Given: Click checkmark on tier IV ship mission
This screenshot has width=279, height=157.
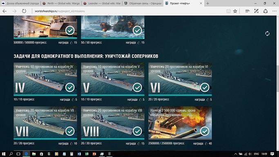Looking at the screenshot, I should coord(70,87).
